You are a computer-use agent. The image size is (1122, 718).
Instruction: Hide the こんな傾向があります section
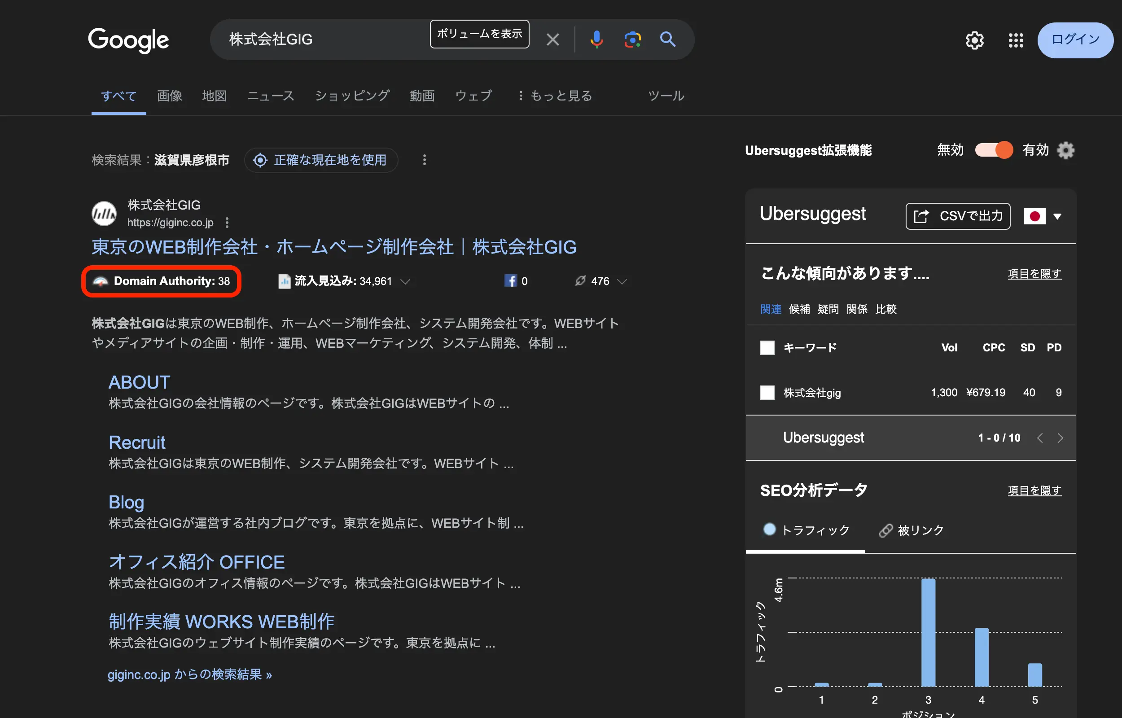(1034, 274)
